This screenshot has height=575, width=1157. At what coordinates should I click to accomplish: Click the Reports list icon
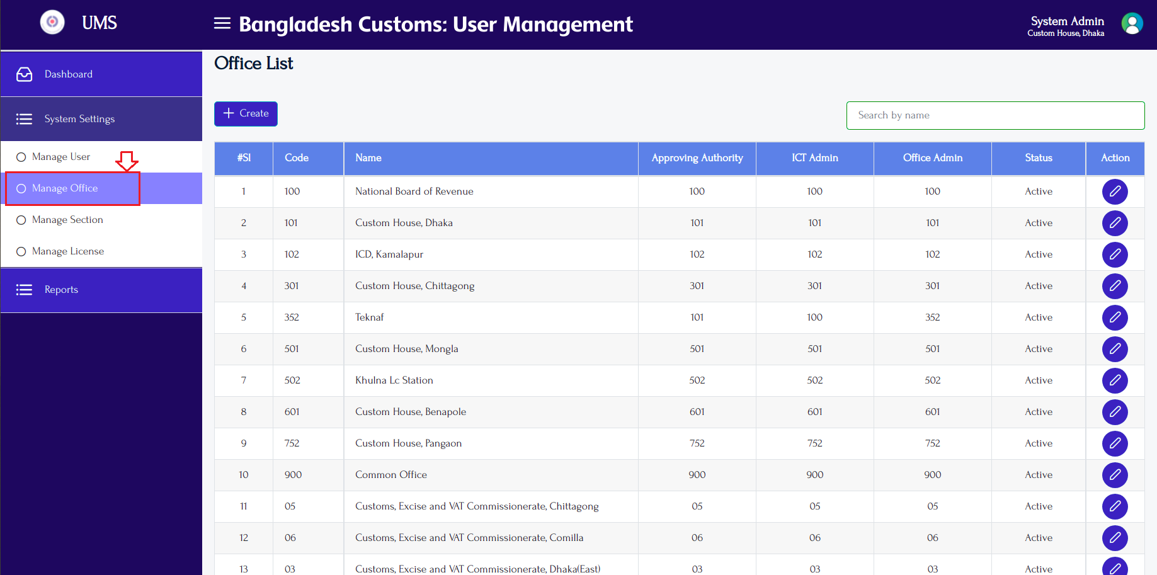pos(24,290)
